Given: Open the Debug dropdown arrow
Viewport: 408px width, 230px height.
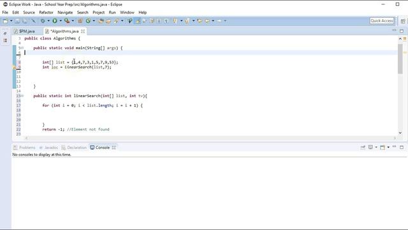Looking at the screenshot, I should [48, 21].
